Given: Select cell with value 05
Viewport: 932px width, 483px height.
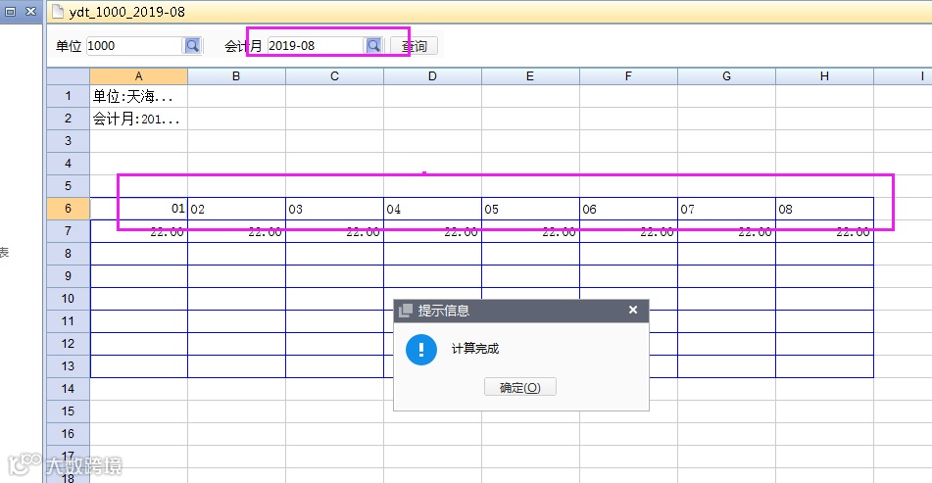Looking at the screenshot, I should [x=530, y=209].
